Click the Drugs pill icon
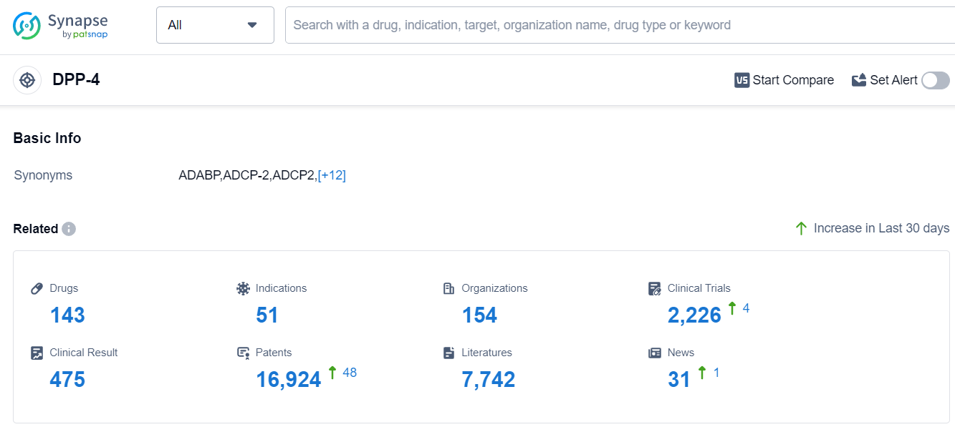This screenshot has height=427, width=955. (x=37, y=288)
